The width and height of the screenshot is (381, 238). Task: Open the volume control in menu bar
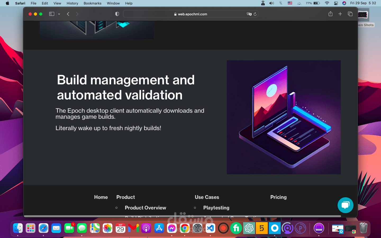272,3
